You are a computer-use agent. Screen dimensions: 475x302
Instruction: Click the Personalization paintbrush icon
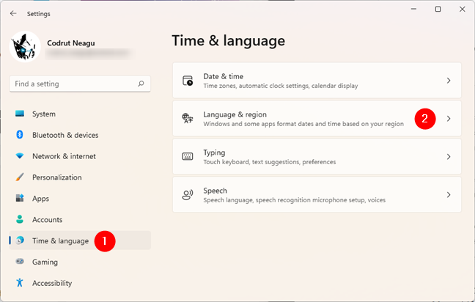(x=20, y=177)
